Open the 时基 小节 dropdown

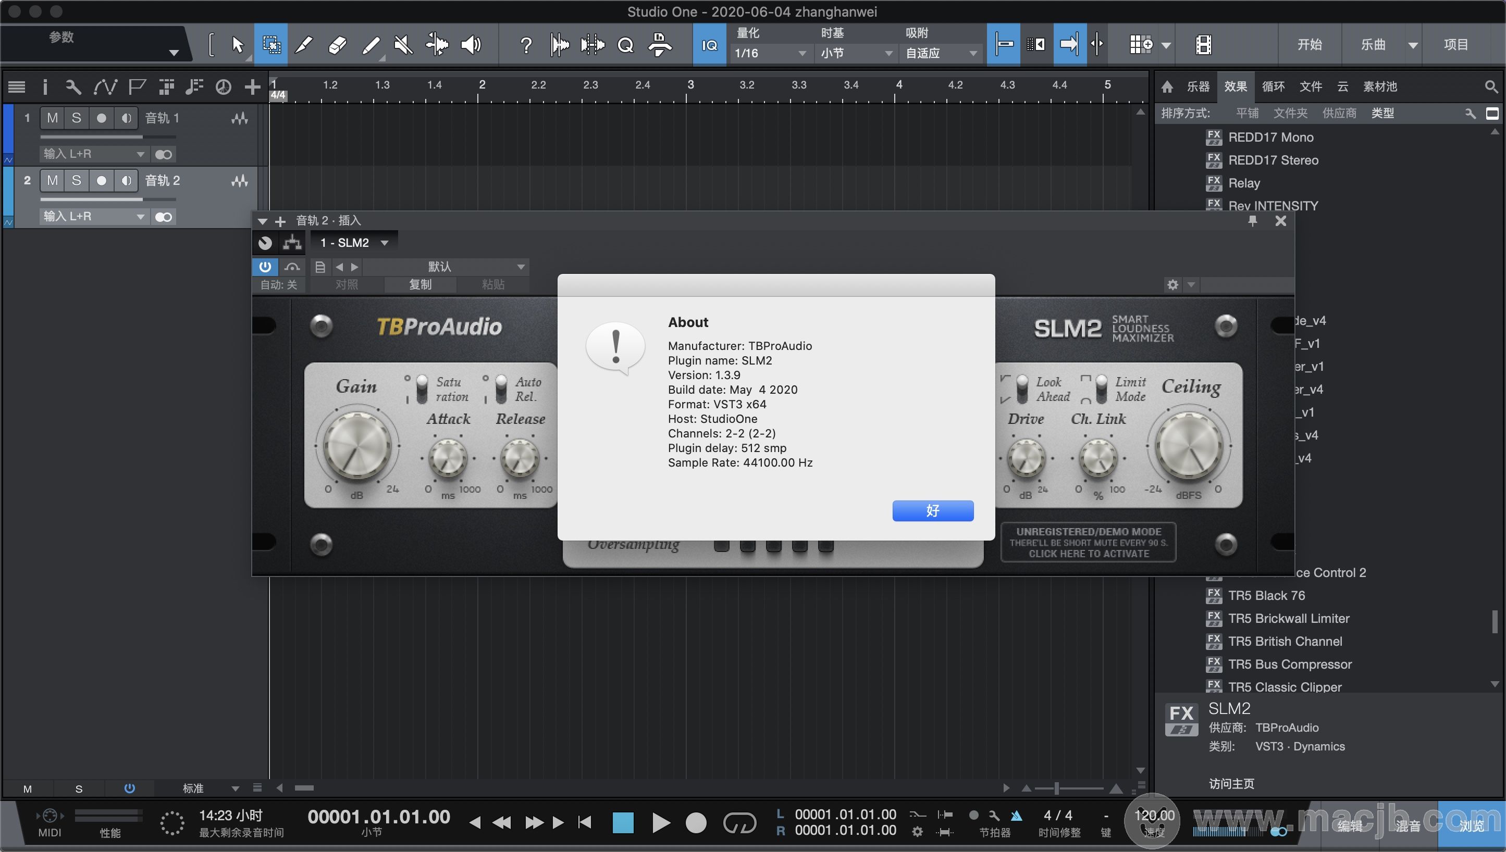pos(856,53)
